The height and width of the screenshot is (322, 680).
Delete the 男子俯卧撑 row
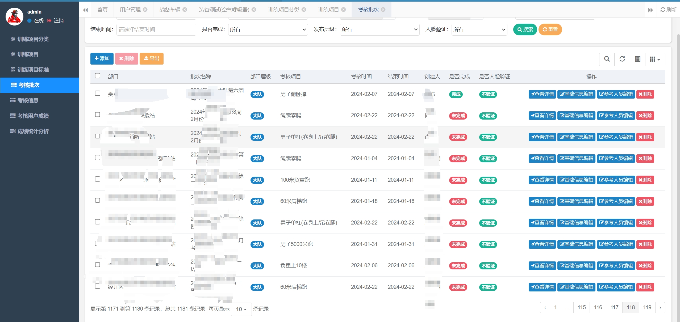[645, 94]
